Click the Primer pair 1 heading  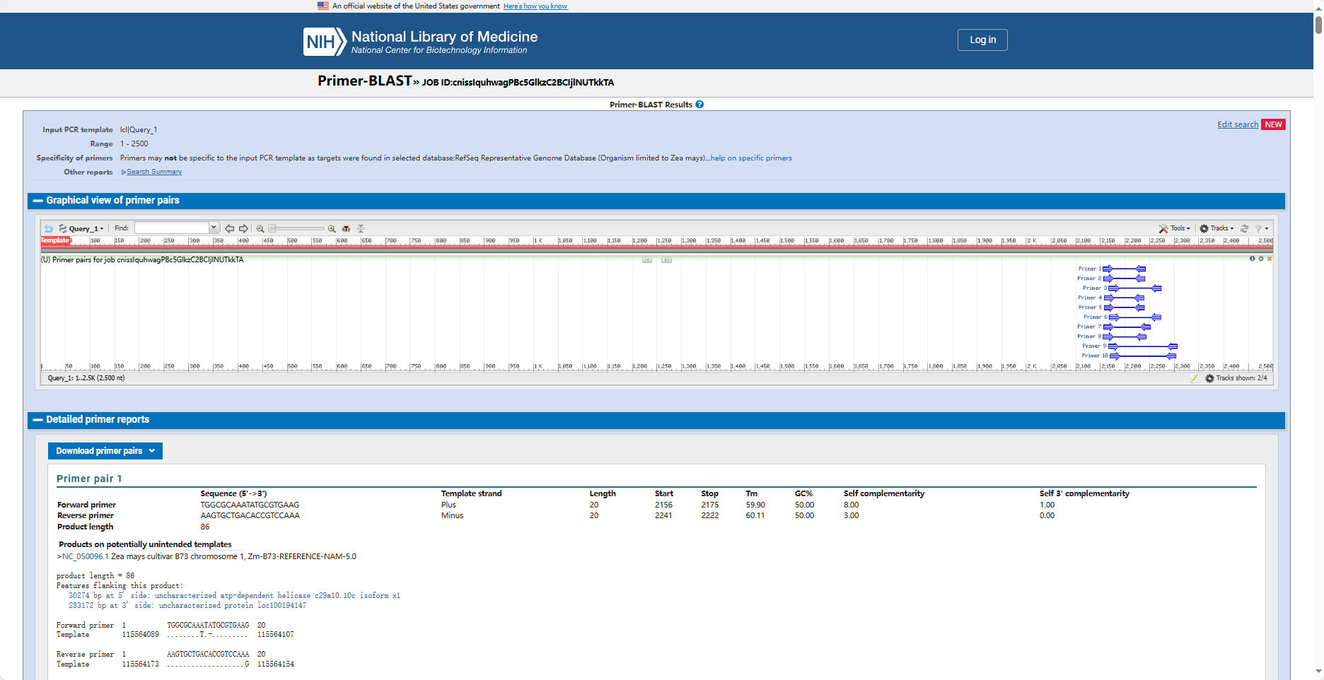tap(89, 479)
